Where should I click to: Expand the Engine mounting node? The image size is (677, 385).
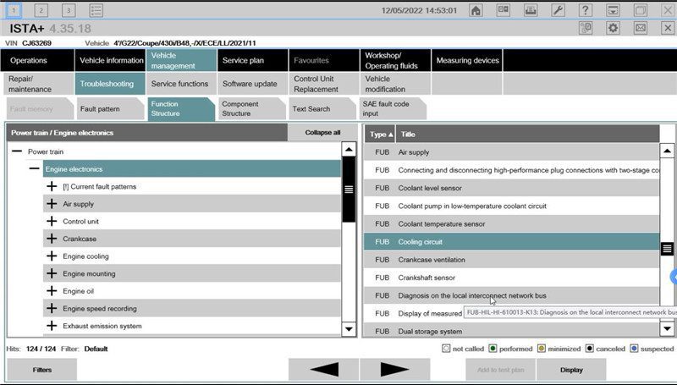52,273
